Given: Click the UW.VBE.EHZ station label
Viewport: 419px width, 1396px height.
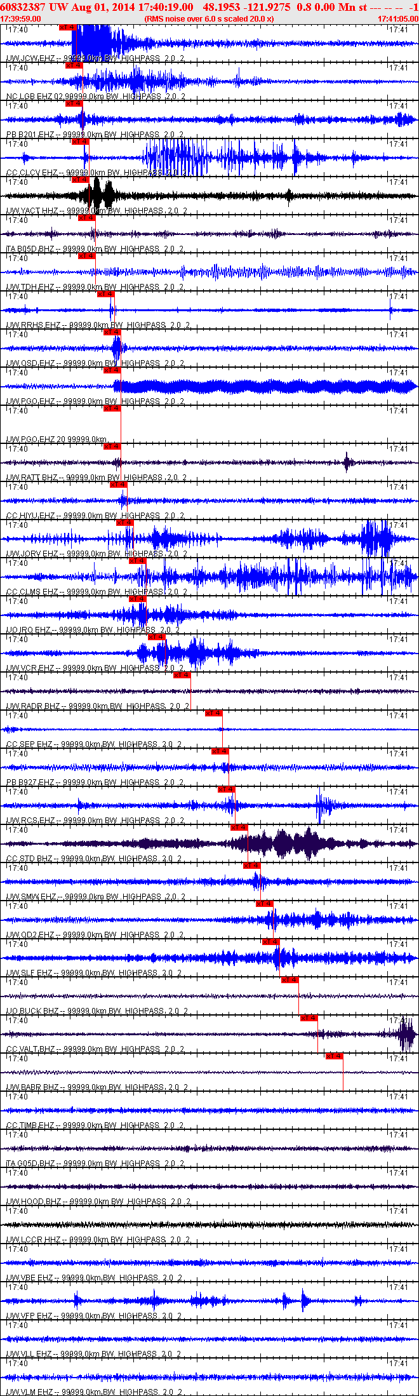Looking at the screenshot, I should click(x=95, y=1278).
